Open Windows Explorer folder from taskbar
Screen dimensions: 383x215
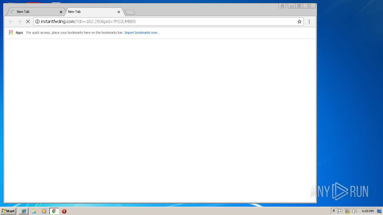pyautogui.click(x=34, y=211)
